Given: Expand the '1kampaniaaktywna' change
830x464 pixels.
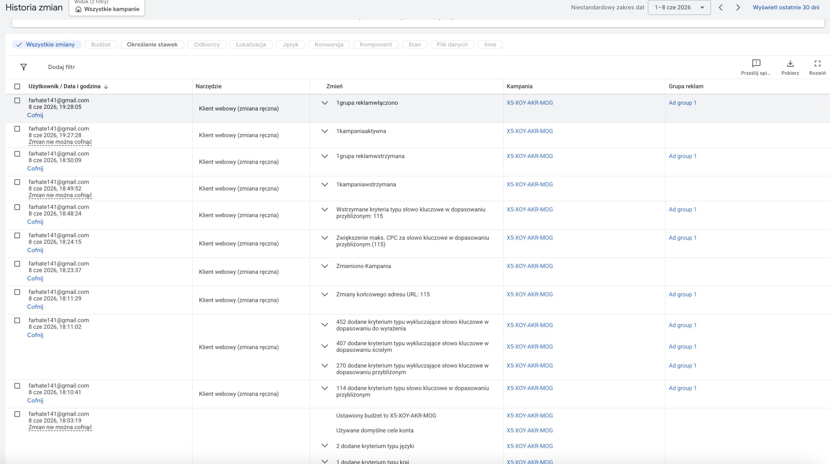Looking at the screenshot, I should pyautogui.click(x=325, y=131).
